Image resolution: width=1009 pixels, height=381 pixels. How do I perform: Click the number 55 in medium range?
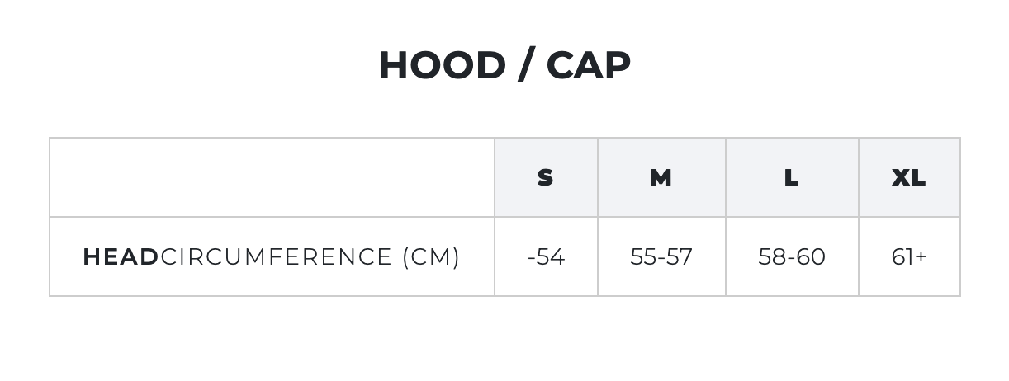642,257
